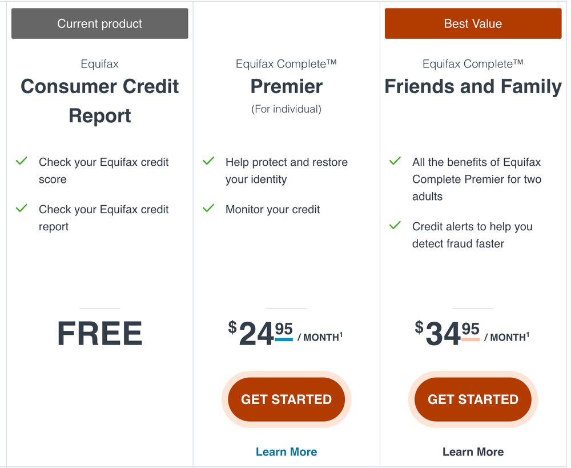Image resolution: width=571 pixels, height=468 pixels.
Task: Click the For individual subtitle under Premier
Action: [286, 109]
